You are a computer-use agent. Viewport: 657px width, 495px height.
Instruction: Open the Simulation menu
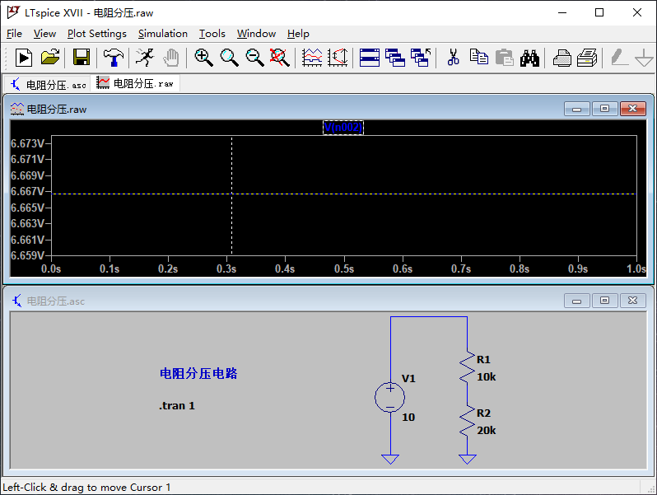(162, 34)
